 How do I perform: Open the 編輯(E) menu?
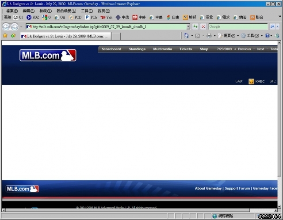coord(28,11)
